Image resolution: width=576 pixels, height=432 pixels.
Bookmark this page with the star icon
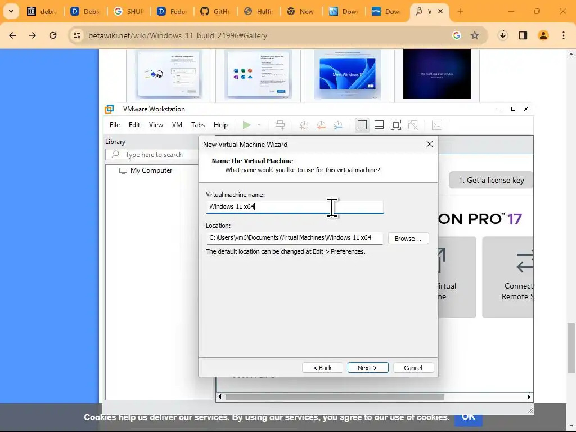pos(475,35)
